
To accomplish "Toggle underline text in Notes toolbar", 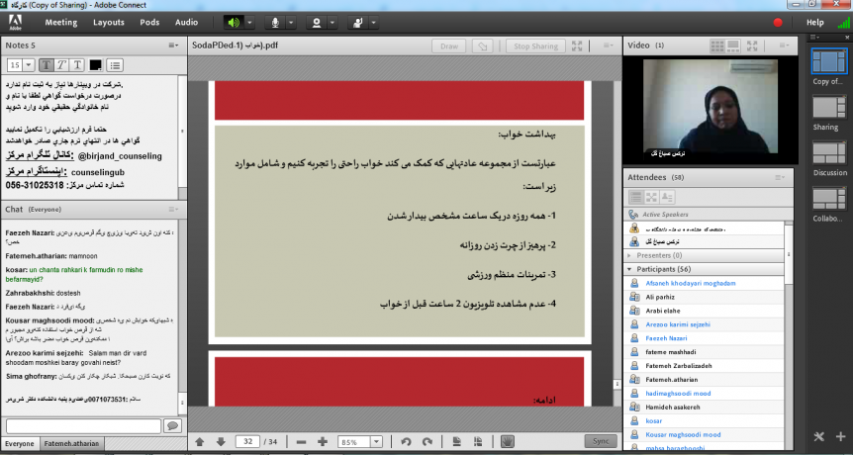I will [77, 65].
